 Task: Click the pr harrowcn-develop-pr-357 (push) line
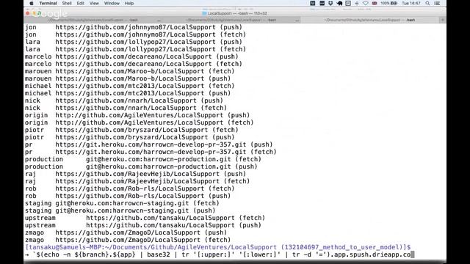[148, 144]
